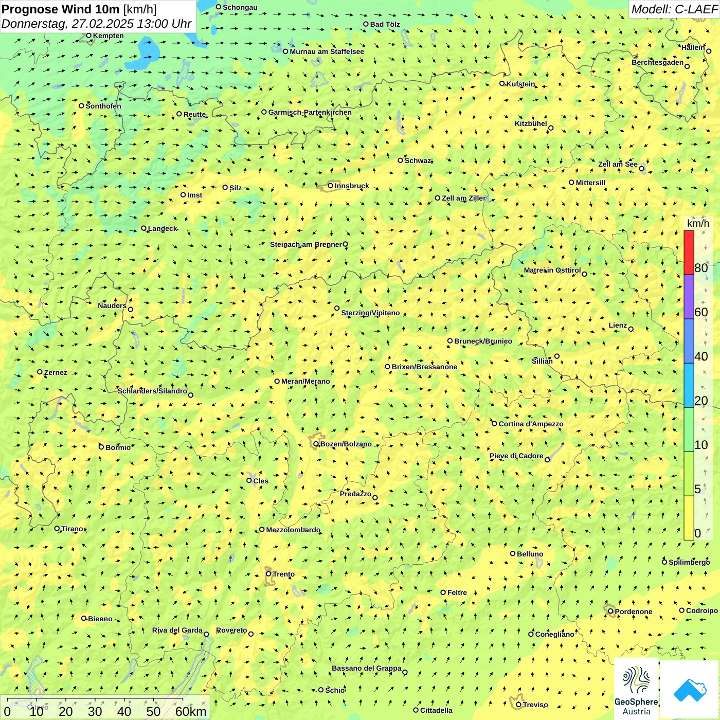Click the Sillian label
Image resolution: width=720 pixels, height=720 pixels.
tap(542, 361)
